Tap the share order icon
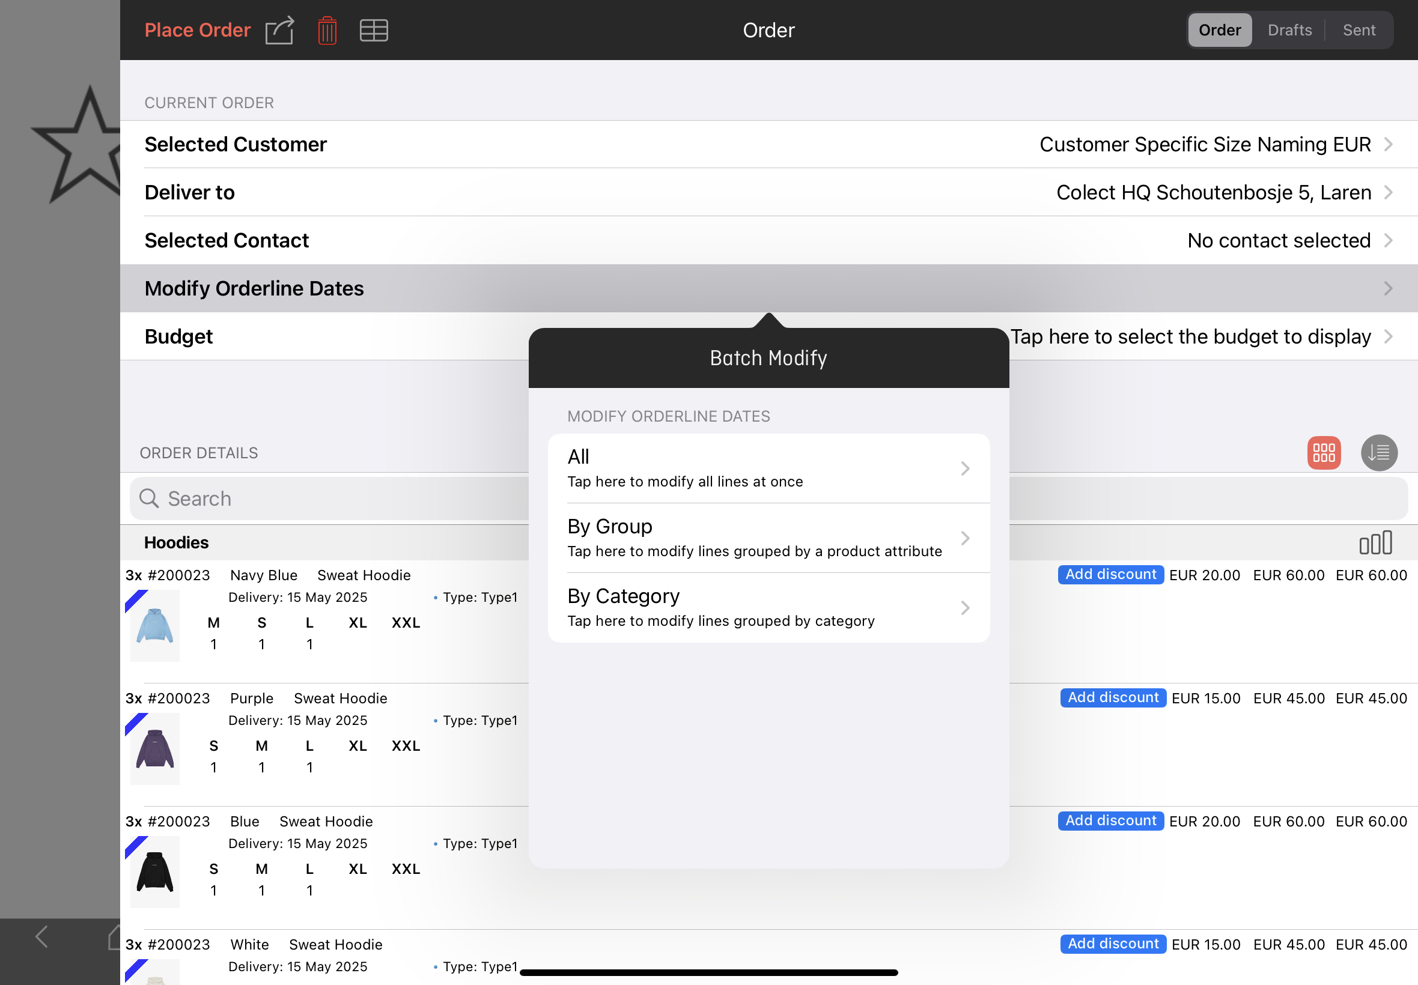Image resolution: width=1418 pixels, height=985 pixels. [x=279, y=30]
